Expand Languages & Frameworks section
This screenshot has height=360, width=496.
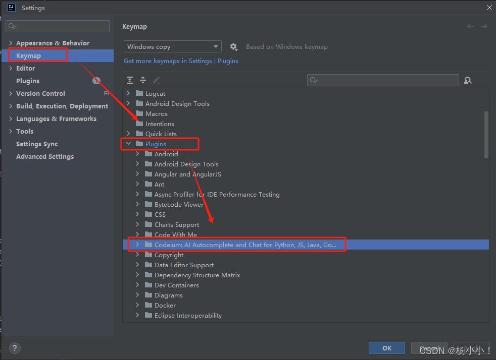pos(11,118)
